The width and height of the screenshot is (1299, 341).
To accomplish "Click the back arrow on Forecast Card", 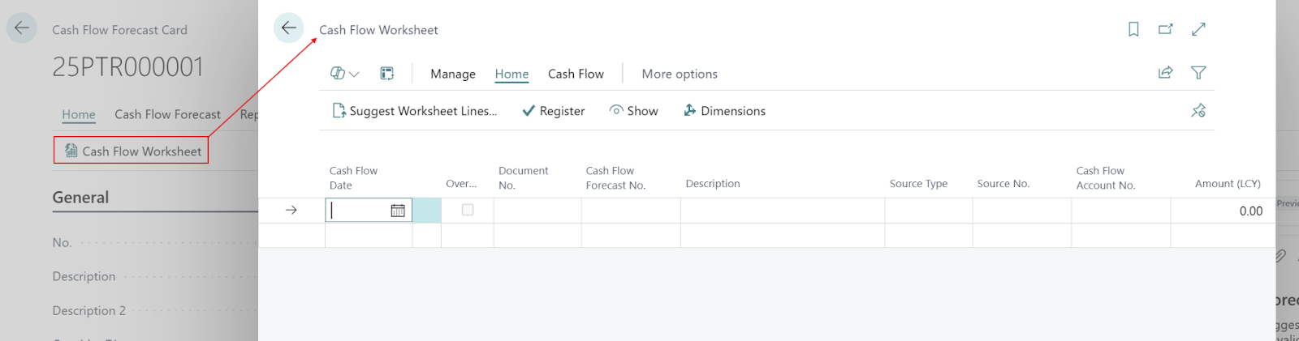I will click(22, 28).
